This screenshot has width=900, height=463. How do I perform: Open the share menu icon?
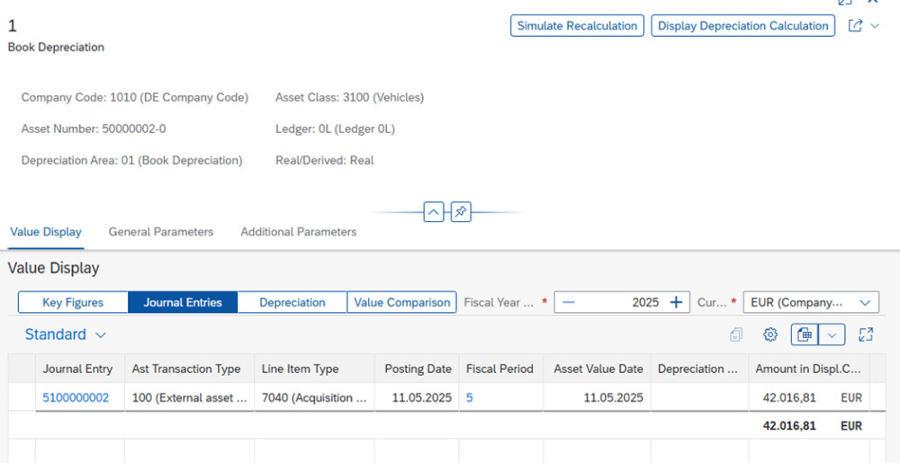pos(855,26)
